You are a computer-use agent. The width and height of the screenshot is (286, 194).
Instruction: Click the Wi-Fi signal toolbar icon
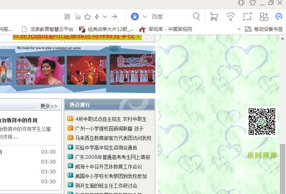(x=231, y=17)
